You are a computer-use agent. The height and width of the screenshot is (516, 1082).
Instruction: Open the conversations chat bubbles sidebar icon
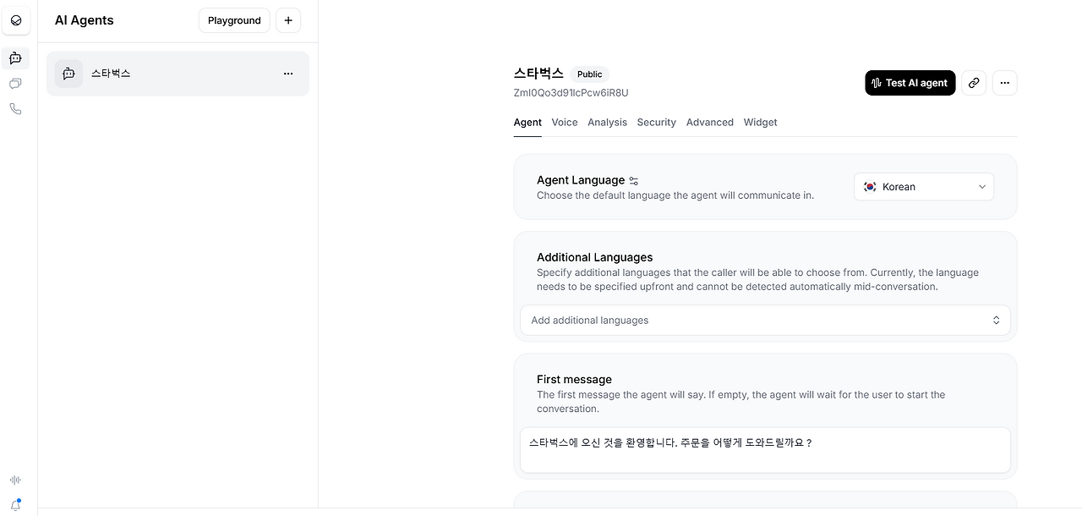click(x=15, y=84)
